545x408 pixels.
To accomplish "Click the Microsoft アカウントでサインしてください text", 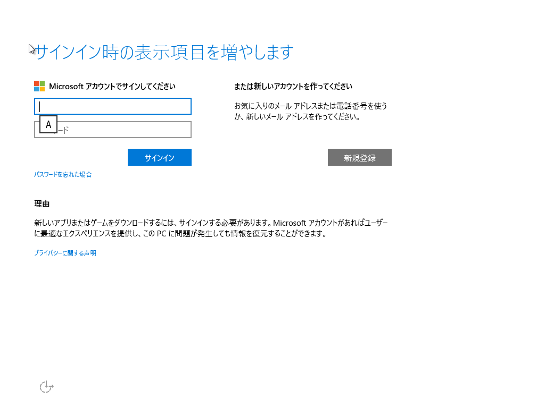I will point(112,86).
